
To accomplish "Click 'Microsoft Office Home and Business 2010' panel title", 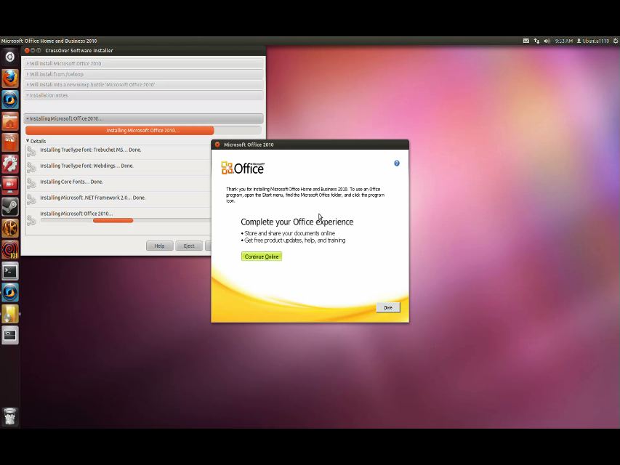I will click(x=49, y=41).
